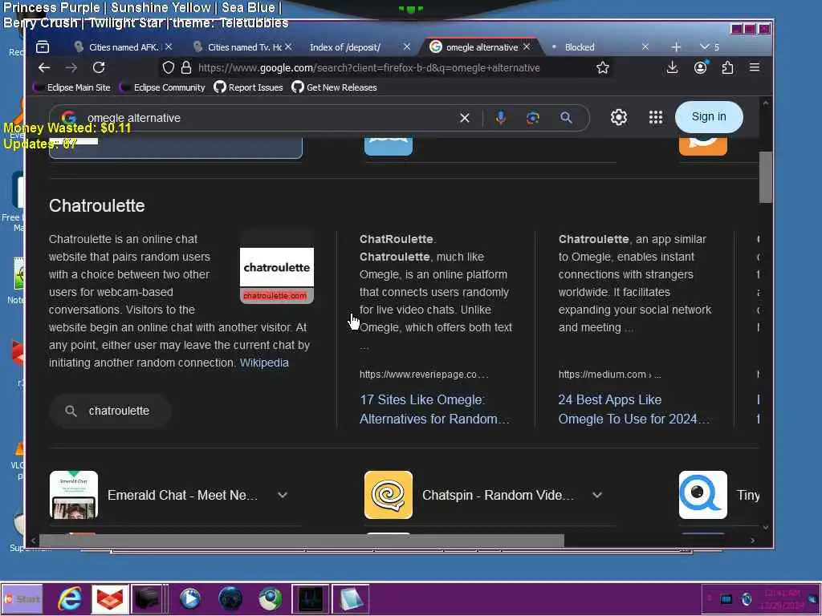Image resolution: width=822 pixels, height=616 pixels.
Task: Sign in to Google
Action: (x=709, y=117)
